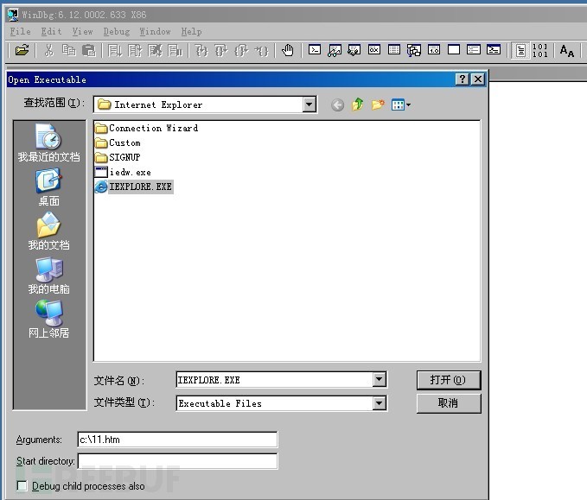Open the Edit menu
This screenshot has height=500, width=587.
point(51,31)
